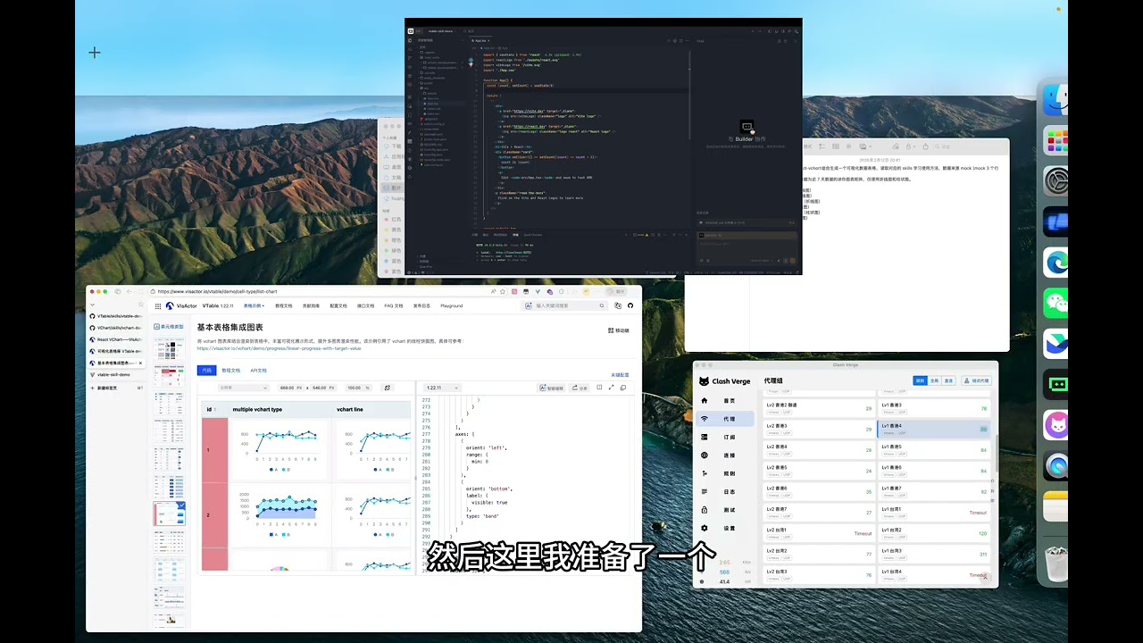This screenshot has height=643, width=1143.
Task: Open the 1.22.11 version dropdown in code editor
Action: pyautogui.click(x=442, y=388)
